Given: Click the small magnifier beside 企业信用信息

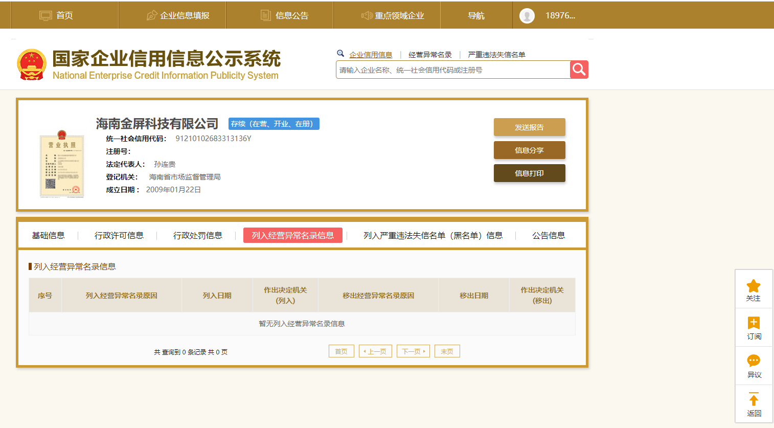Looking at the screenshot, I should click(x=340, y=53).
